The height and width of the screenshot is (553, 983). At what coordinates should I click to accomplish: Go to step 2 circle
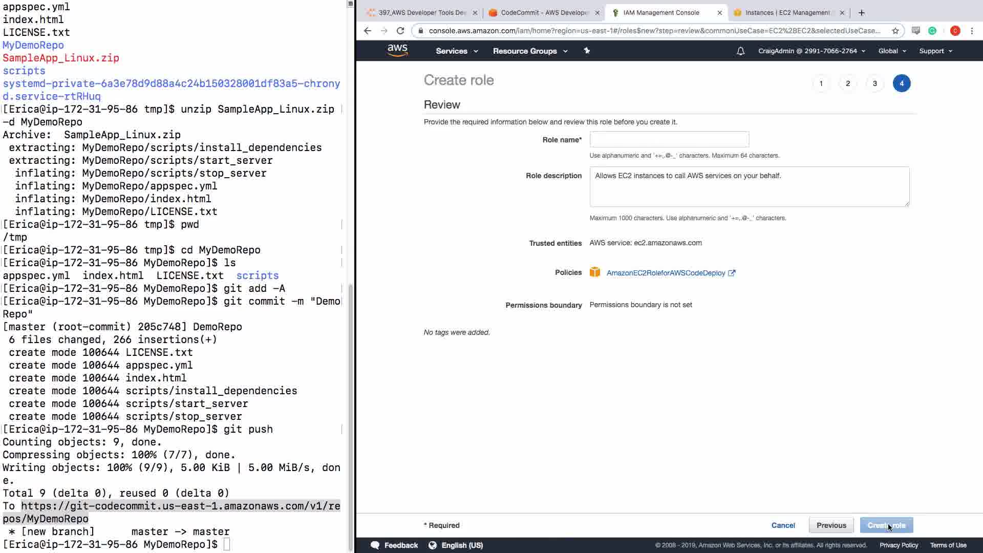click(x=848, y=83)
